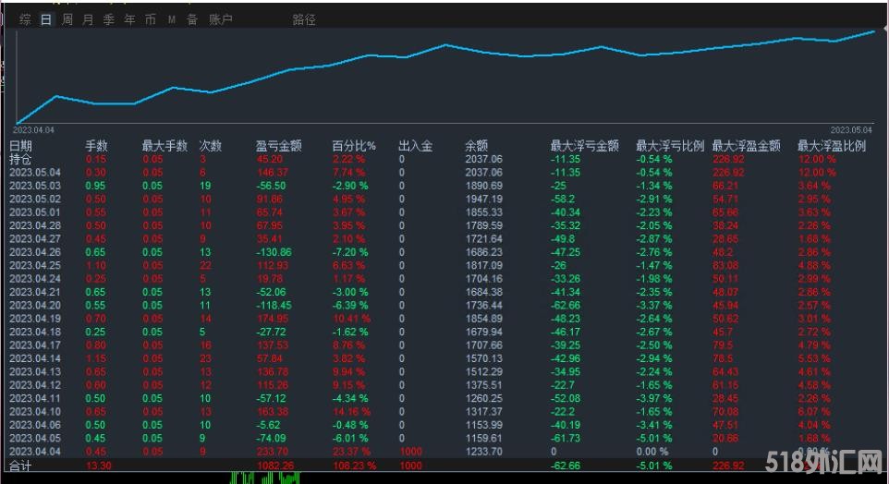The height and width of the screenshot is (484, 889).
Task: Select the 日 daily tab
Action: (46, 19)
